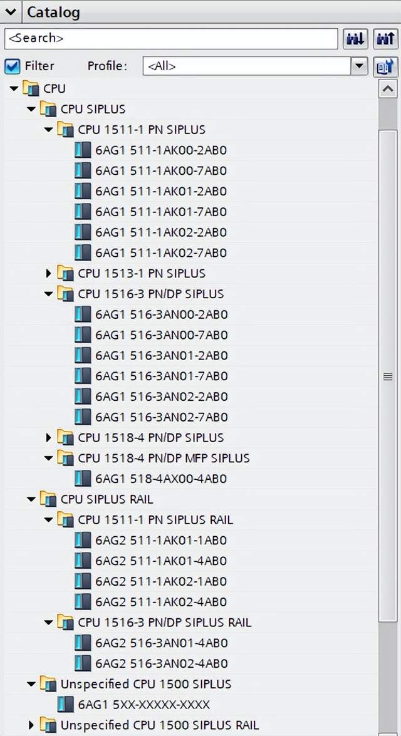This screenshot has width=401, height=736.
Task: Collapse the Unspecified CPU 1500 SIPLUS folder
Action: [31, 685]
